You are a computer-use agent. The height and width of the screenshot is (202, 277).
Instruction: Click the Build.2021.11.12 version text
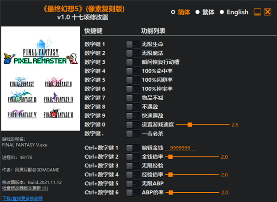pyautogui.click(x=45, y=183)
